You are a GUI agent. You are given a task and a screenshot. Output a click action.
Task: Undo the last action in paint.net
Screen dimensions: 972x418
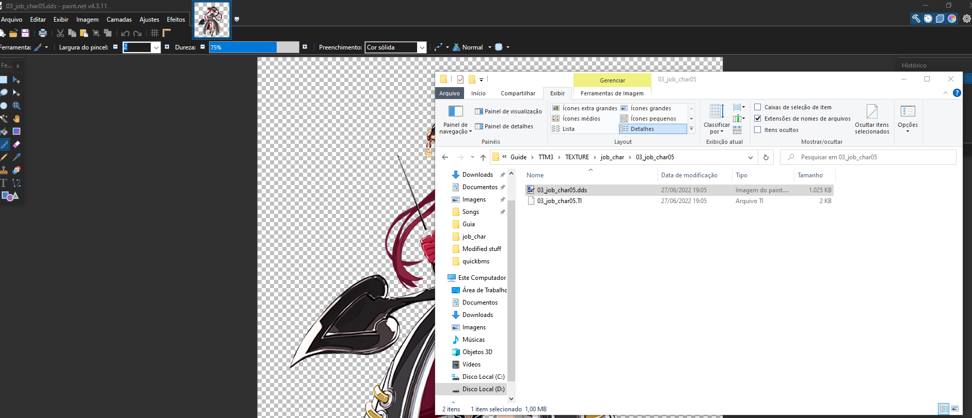click(125, 34)
